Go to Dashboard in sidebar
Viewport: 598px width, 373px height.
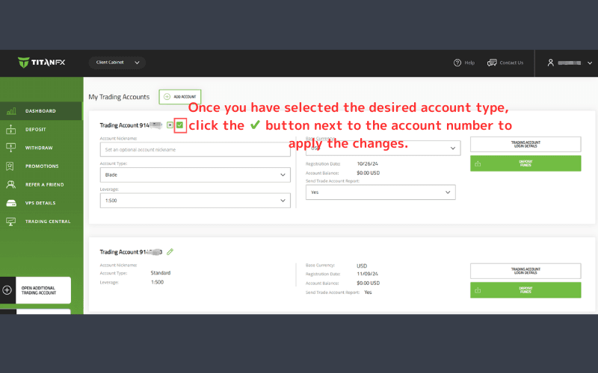pyautogui.click(x=41, y=110)
